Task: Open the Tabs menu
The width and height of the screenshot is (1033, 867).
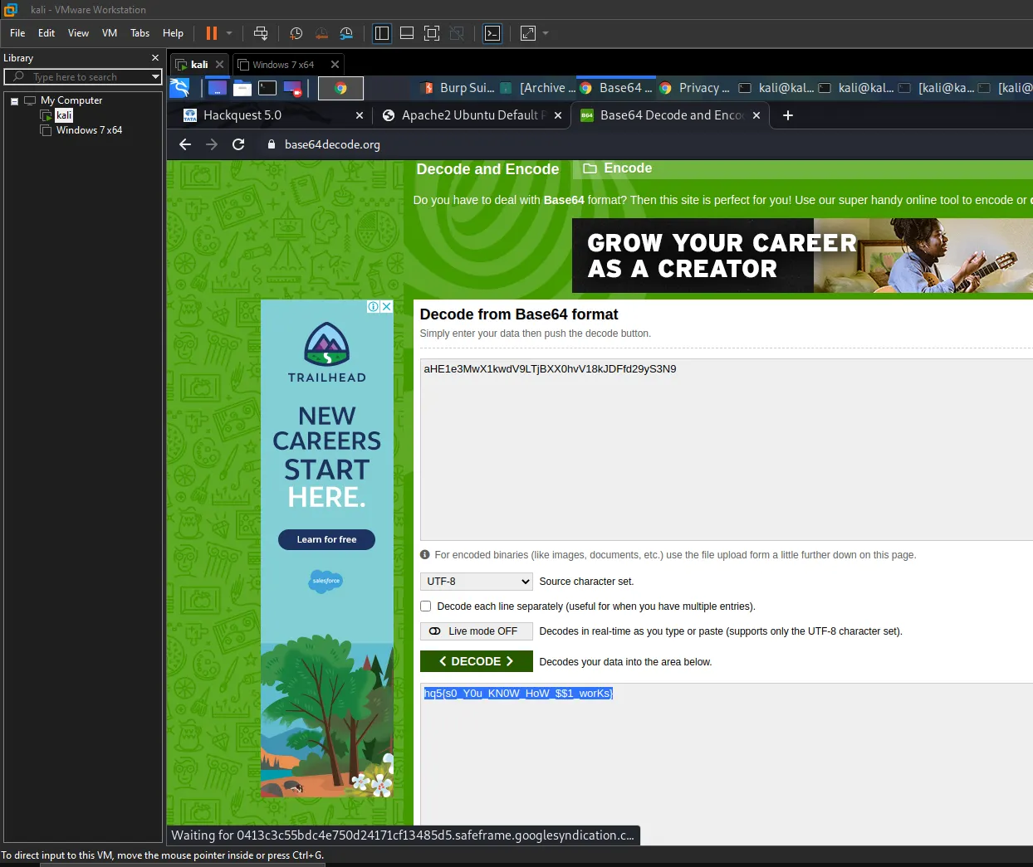Action: (140, 33)
